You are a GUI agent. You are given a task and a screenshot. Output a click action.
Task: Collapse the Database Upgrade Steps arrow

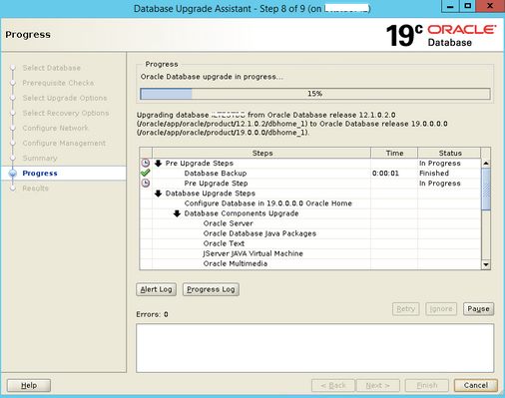(159, 194)
